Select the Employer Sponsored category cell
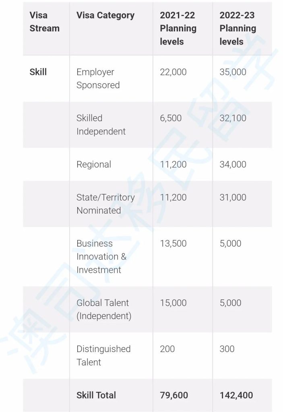This screenshot has height=412, width=283. point(98,78)
